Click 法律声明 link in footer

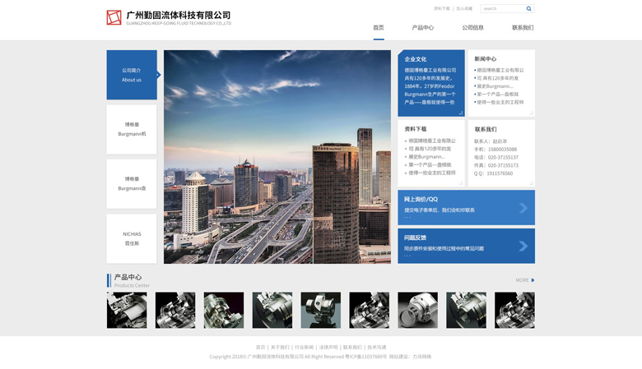pos(328,347)
